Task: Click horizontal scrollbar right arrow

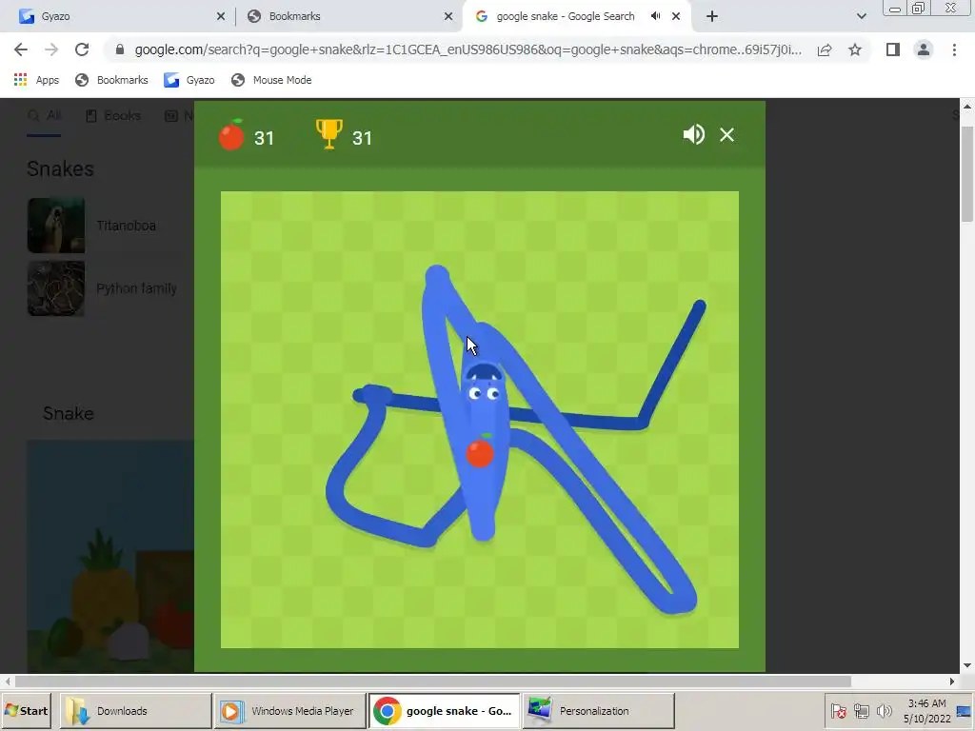Action: (951, 682)
